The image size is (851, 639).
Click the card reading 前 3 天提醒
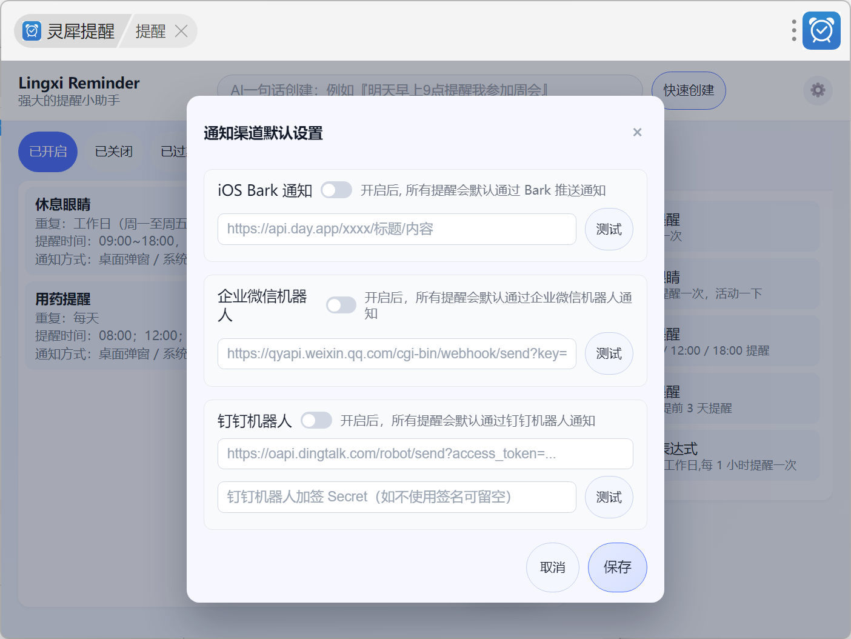(x=742, y=400)
